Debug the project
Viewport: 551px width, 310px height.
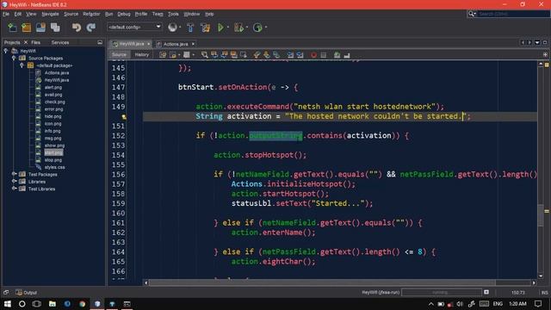238,28
